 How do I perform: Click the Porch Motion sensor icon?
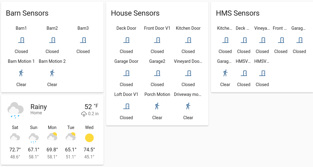point(157,106)
